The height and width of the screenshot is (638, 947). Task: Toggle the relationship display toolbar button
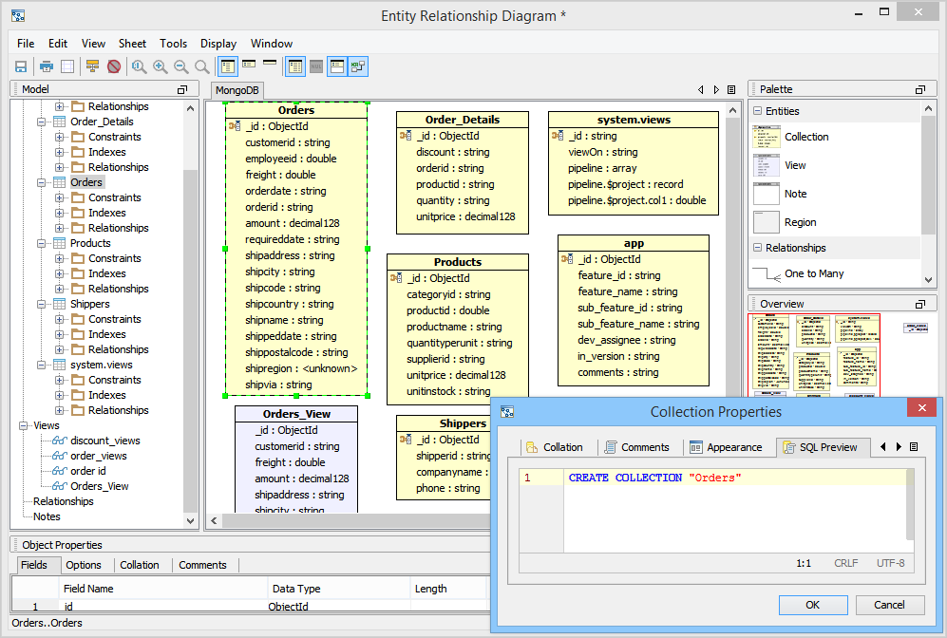click(358, 66)
